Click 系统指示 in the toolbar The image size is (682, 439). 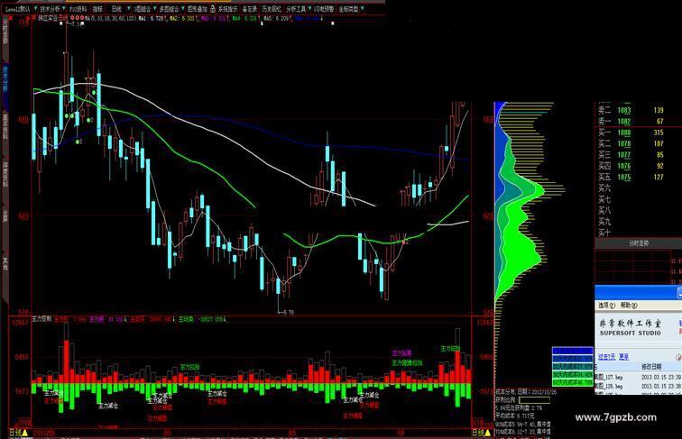(228, 8)
